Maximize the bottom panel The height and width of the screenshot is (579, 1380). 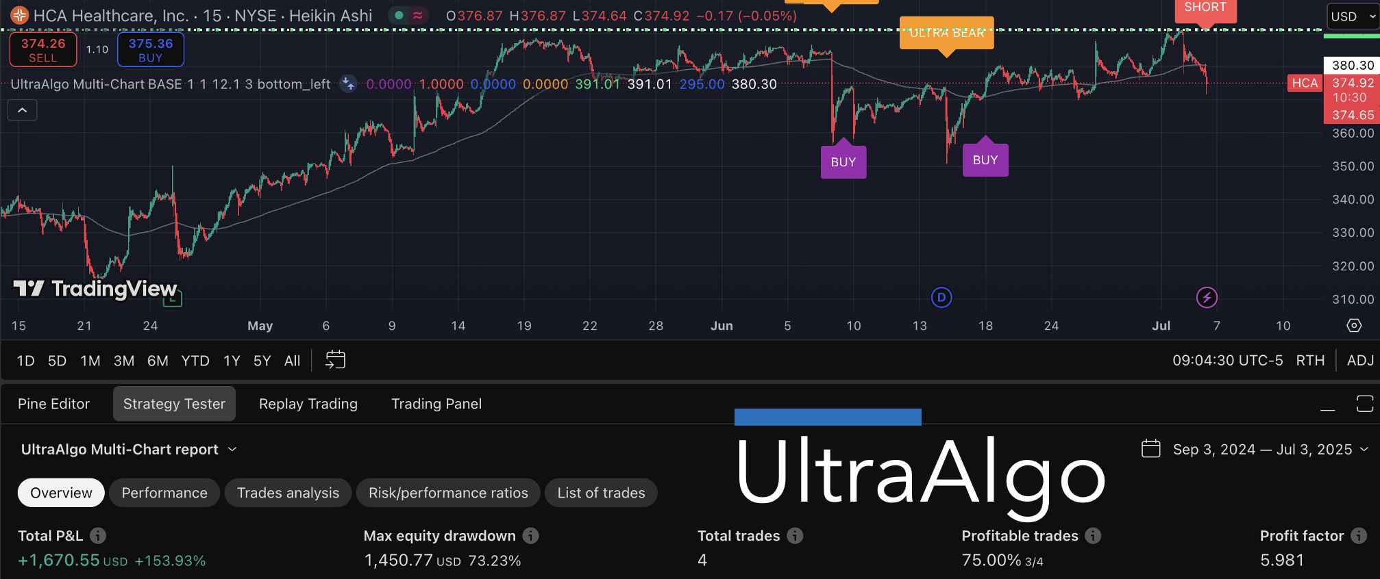point(1364,404)
